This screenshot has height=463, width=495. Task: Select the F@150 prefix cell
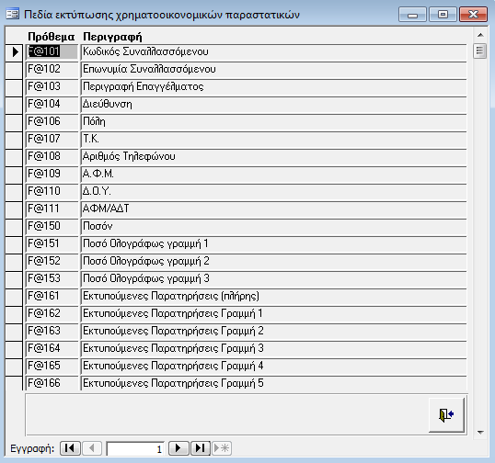pyautogui.click(x=52, y=226)
